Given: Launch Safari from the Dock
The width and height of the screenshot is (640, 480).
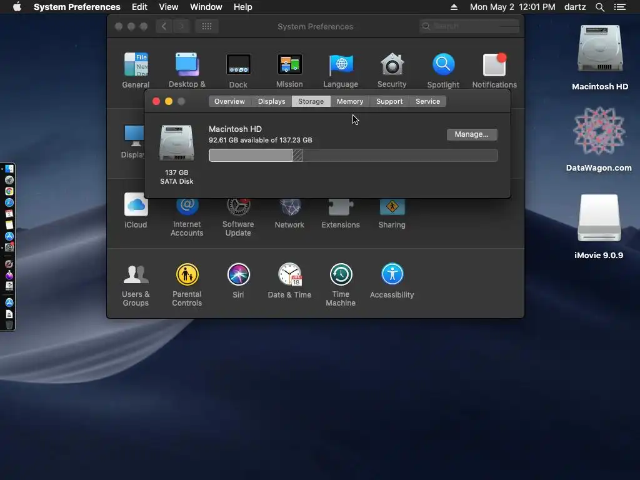Looking at the screenshot, I should click(9, 202).
